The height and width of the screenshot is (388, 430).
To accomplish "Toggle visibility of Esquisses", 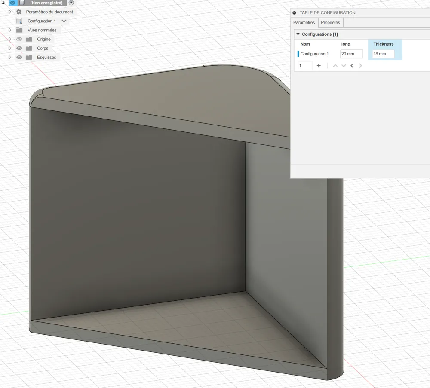I will coord(19,57).
